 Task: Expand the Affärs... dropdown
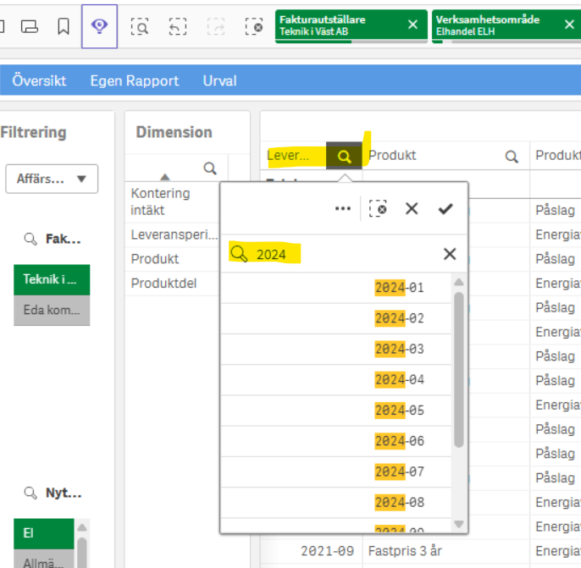pyautogui.click(x=52, y=179)
